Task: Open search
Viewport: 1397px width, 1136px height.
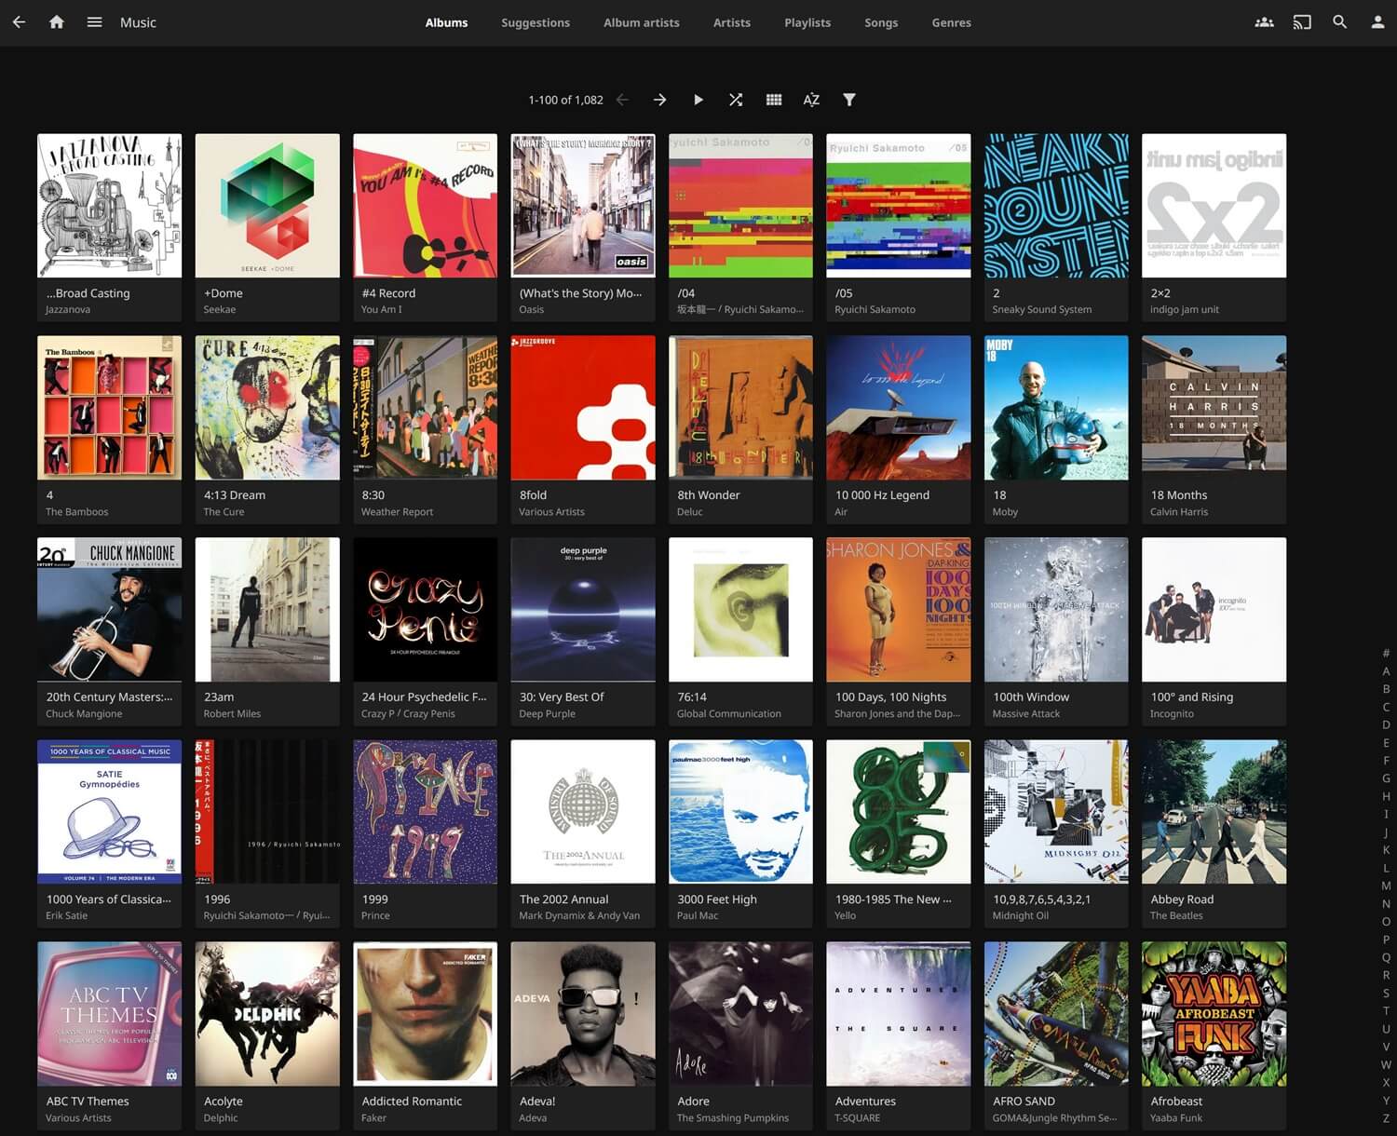Action: pyautogui.click(x=1340, y=21)
